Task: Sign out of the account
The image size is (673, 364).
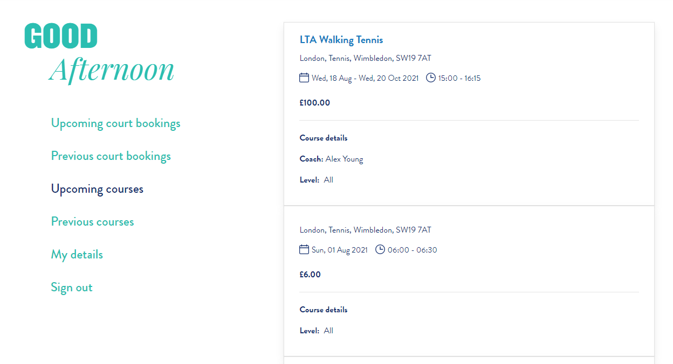Action: pyautogui.click(x=72, y=288)
